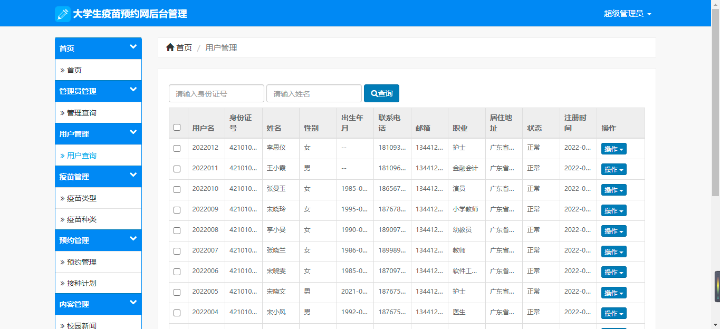Open 操作 dropdown for 王小霞 row
The width and height of the screenshot is (720, 329).
click(614, 169)
